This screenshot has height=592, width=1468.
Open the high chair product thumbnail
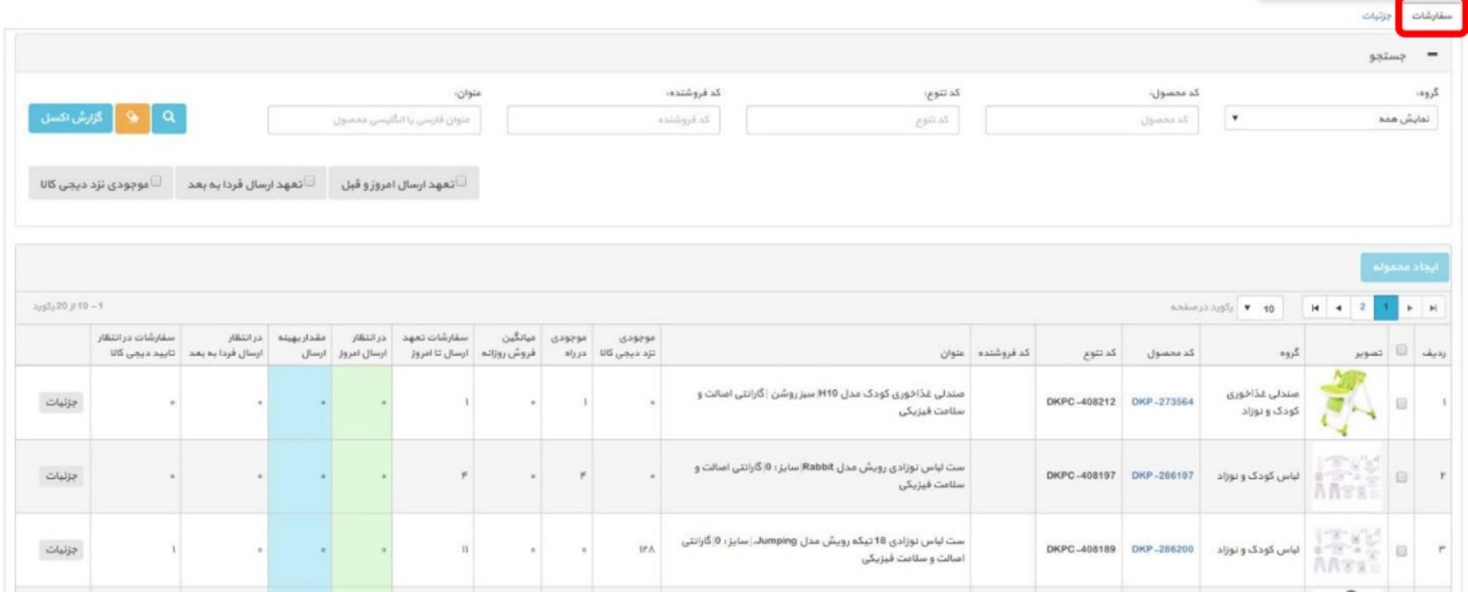(x=1347, y=403)
